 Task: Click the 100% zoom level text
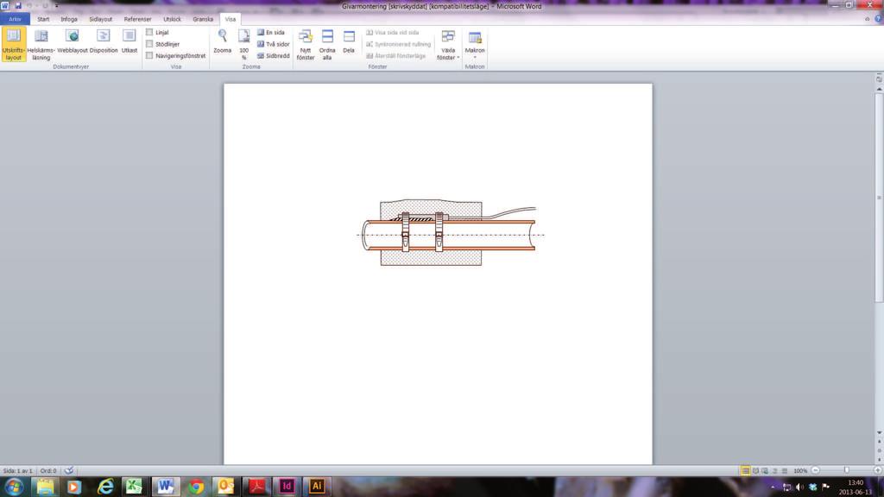(x=800, y=470)
